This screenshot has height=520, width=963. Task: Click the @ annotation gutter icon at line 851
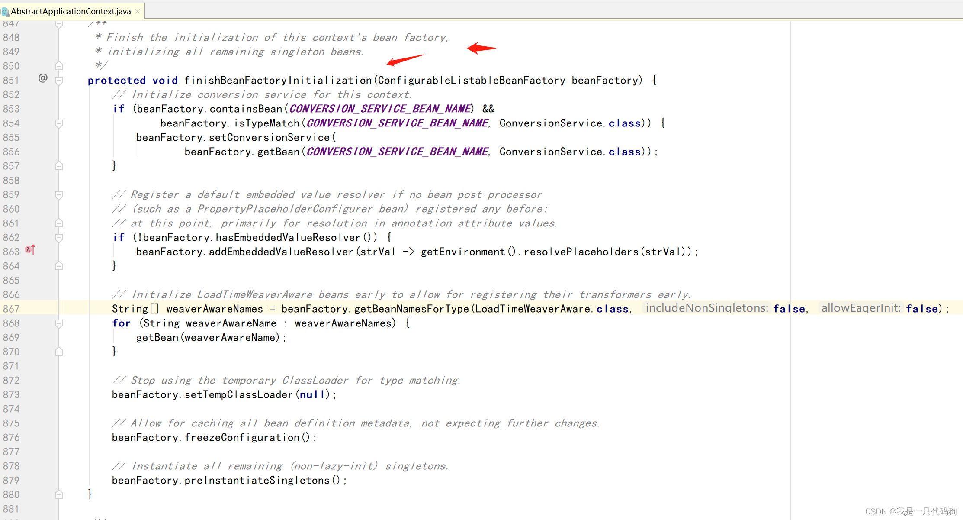point(42,78)
